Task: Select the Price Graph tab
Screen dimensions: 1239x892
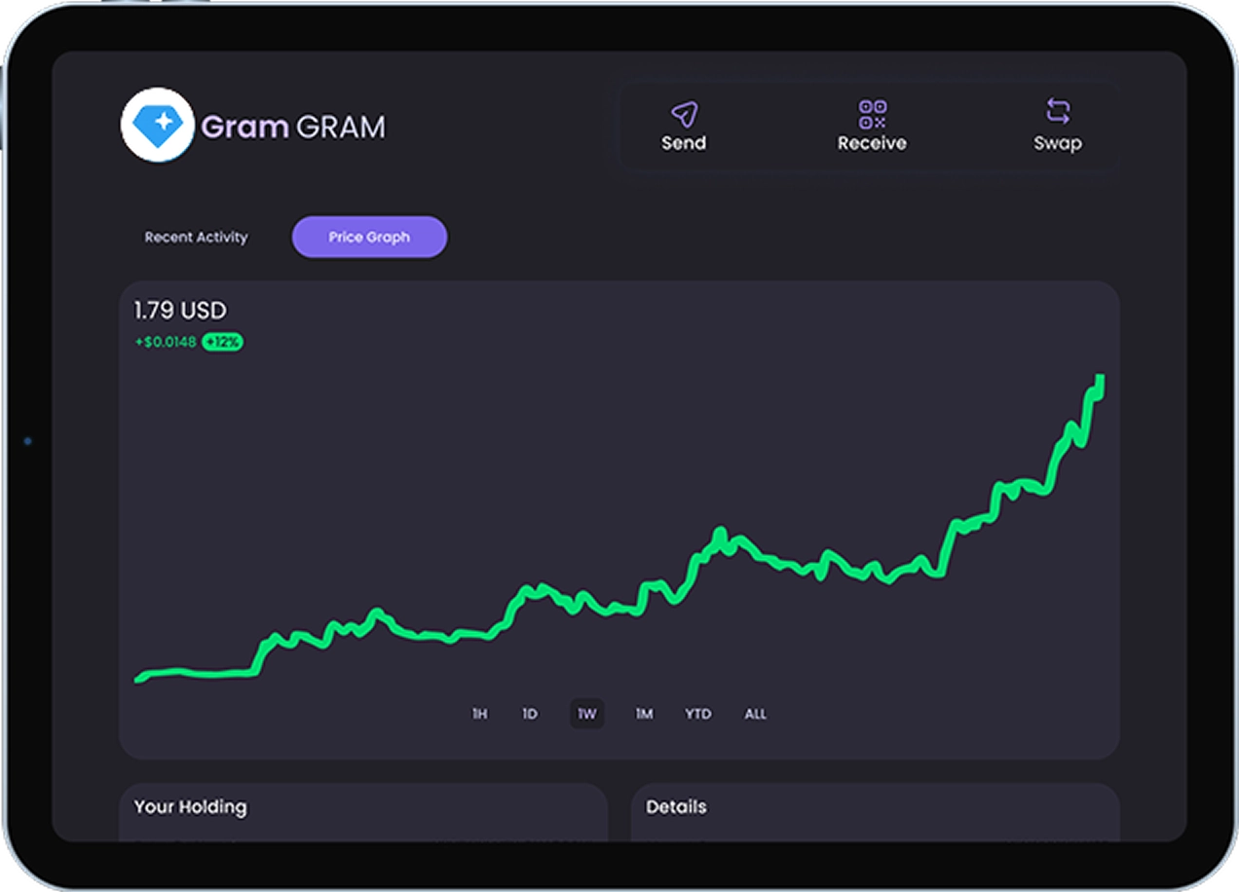Action: [369, 237]
